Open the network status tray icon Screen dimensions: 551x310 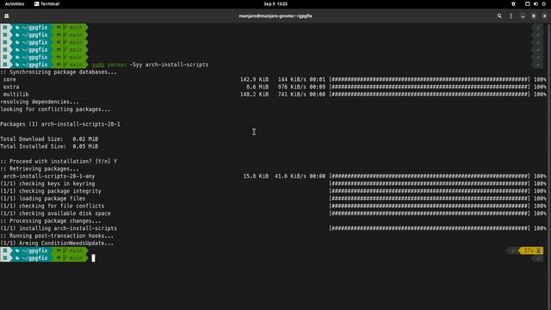528,3
